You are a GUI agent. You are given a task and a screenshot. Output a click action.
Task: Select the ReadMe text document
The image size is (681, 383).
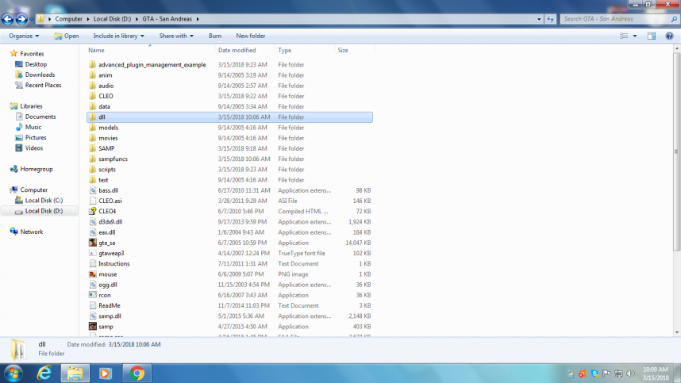[109, 306]
